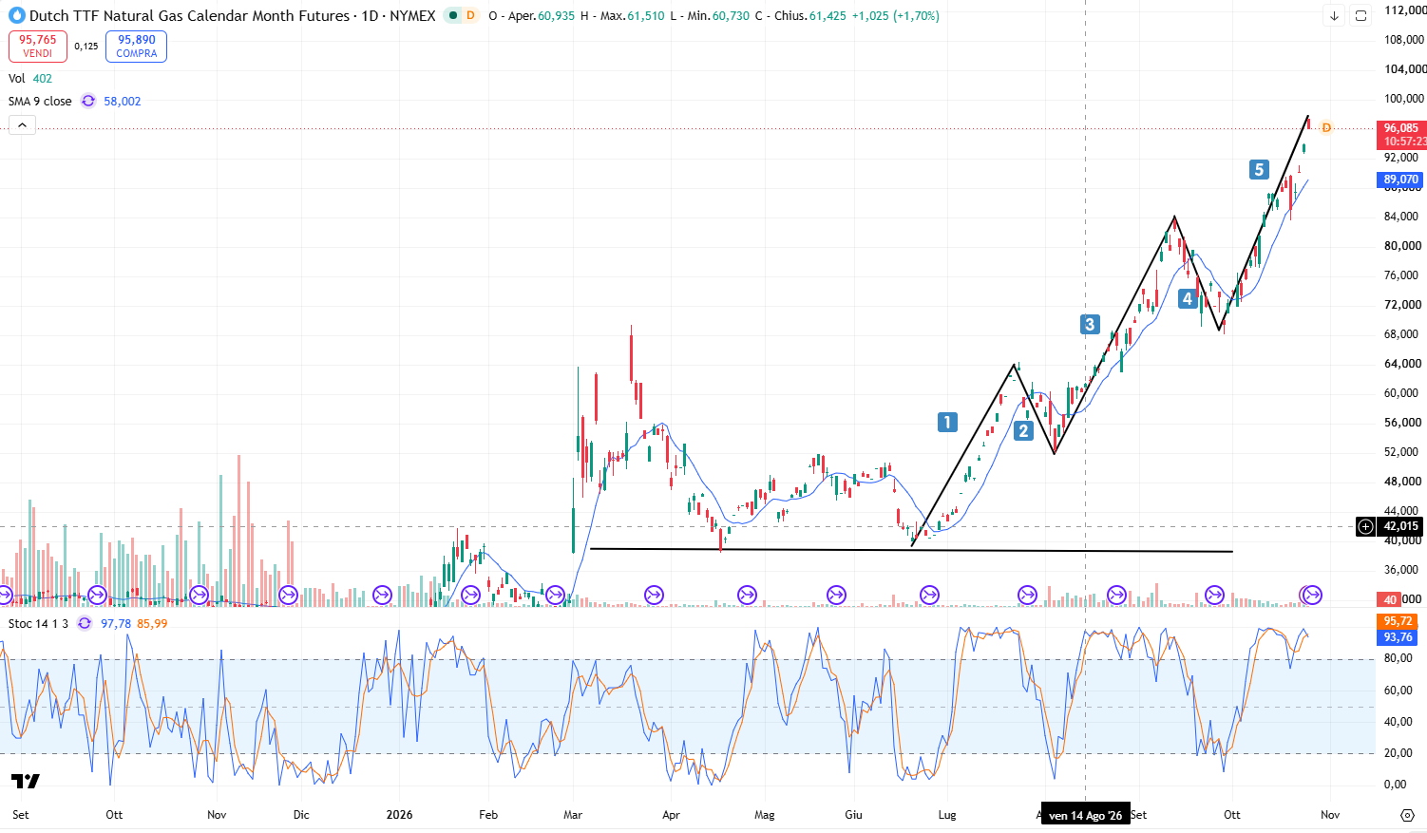Click the Elliott wave label 5
Screen dimensions: 1427x833
click(1259, 169)
